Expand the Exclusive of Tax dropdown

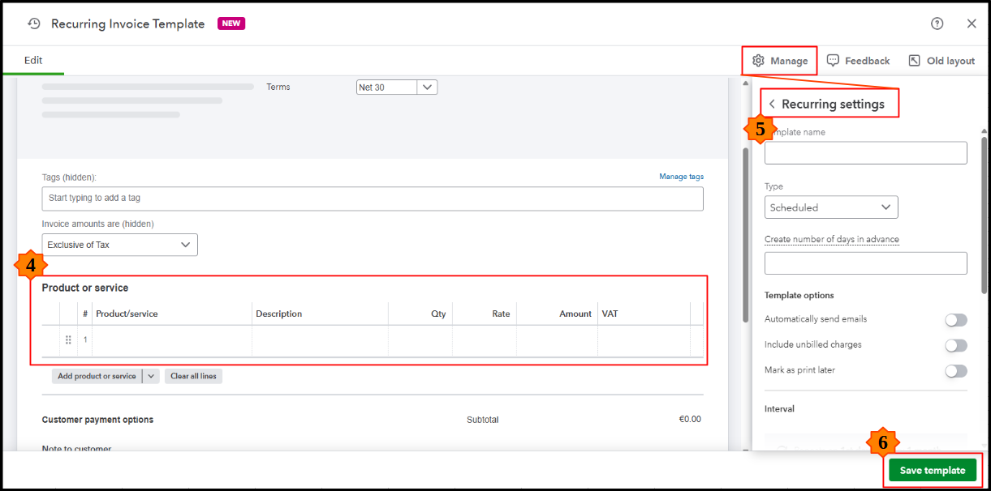coord(186,245)
